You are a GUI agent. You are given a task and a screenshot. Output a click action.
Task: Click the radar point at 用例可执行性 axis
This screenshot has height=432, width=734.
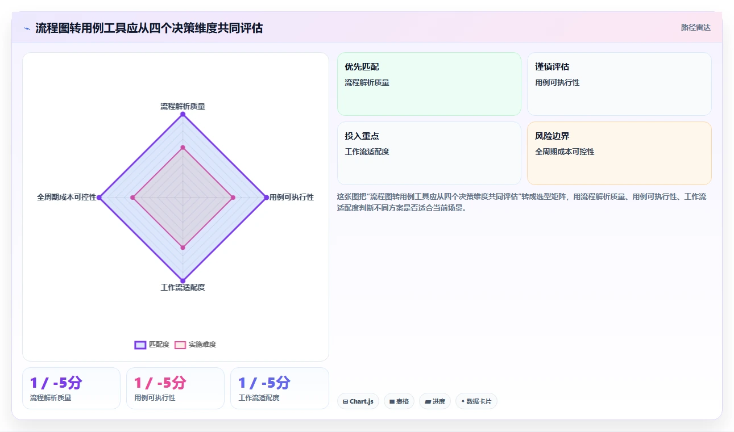click(266, 198)
